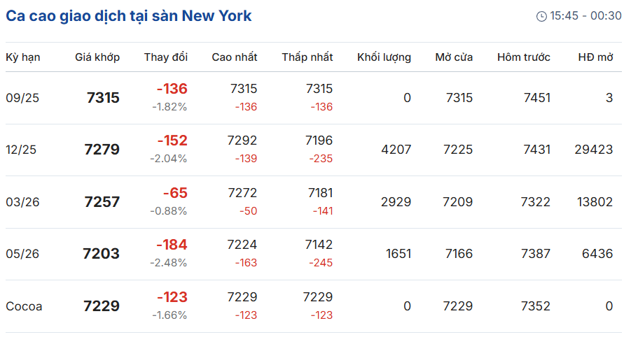Click the clock icon beside trading hours
Viewport: 631px width, 337px height.
[541, 16]
